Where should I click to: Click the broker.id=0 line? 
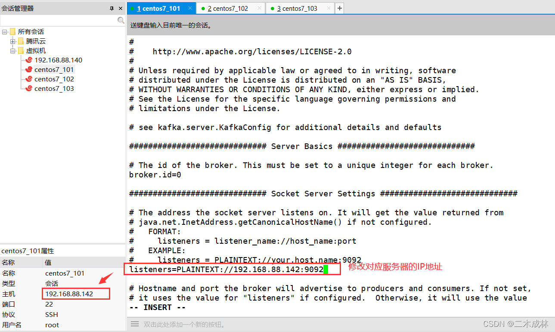(155, 175)
